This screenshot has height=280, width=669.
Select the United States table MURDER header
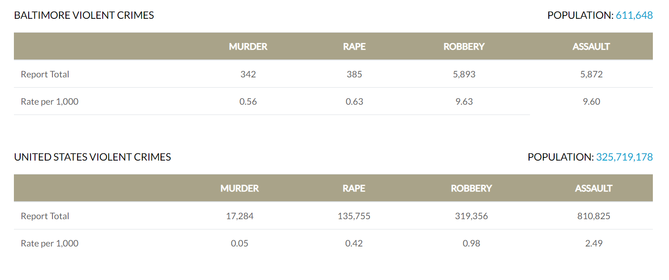click(x=239, y=188)
